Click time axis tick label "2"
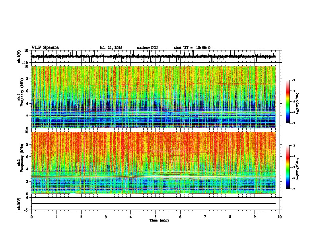315x243 pixels. point(81,217)
